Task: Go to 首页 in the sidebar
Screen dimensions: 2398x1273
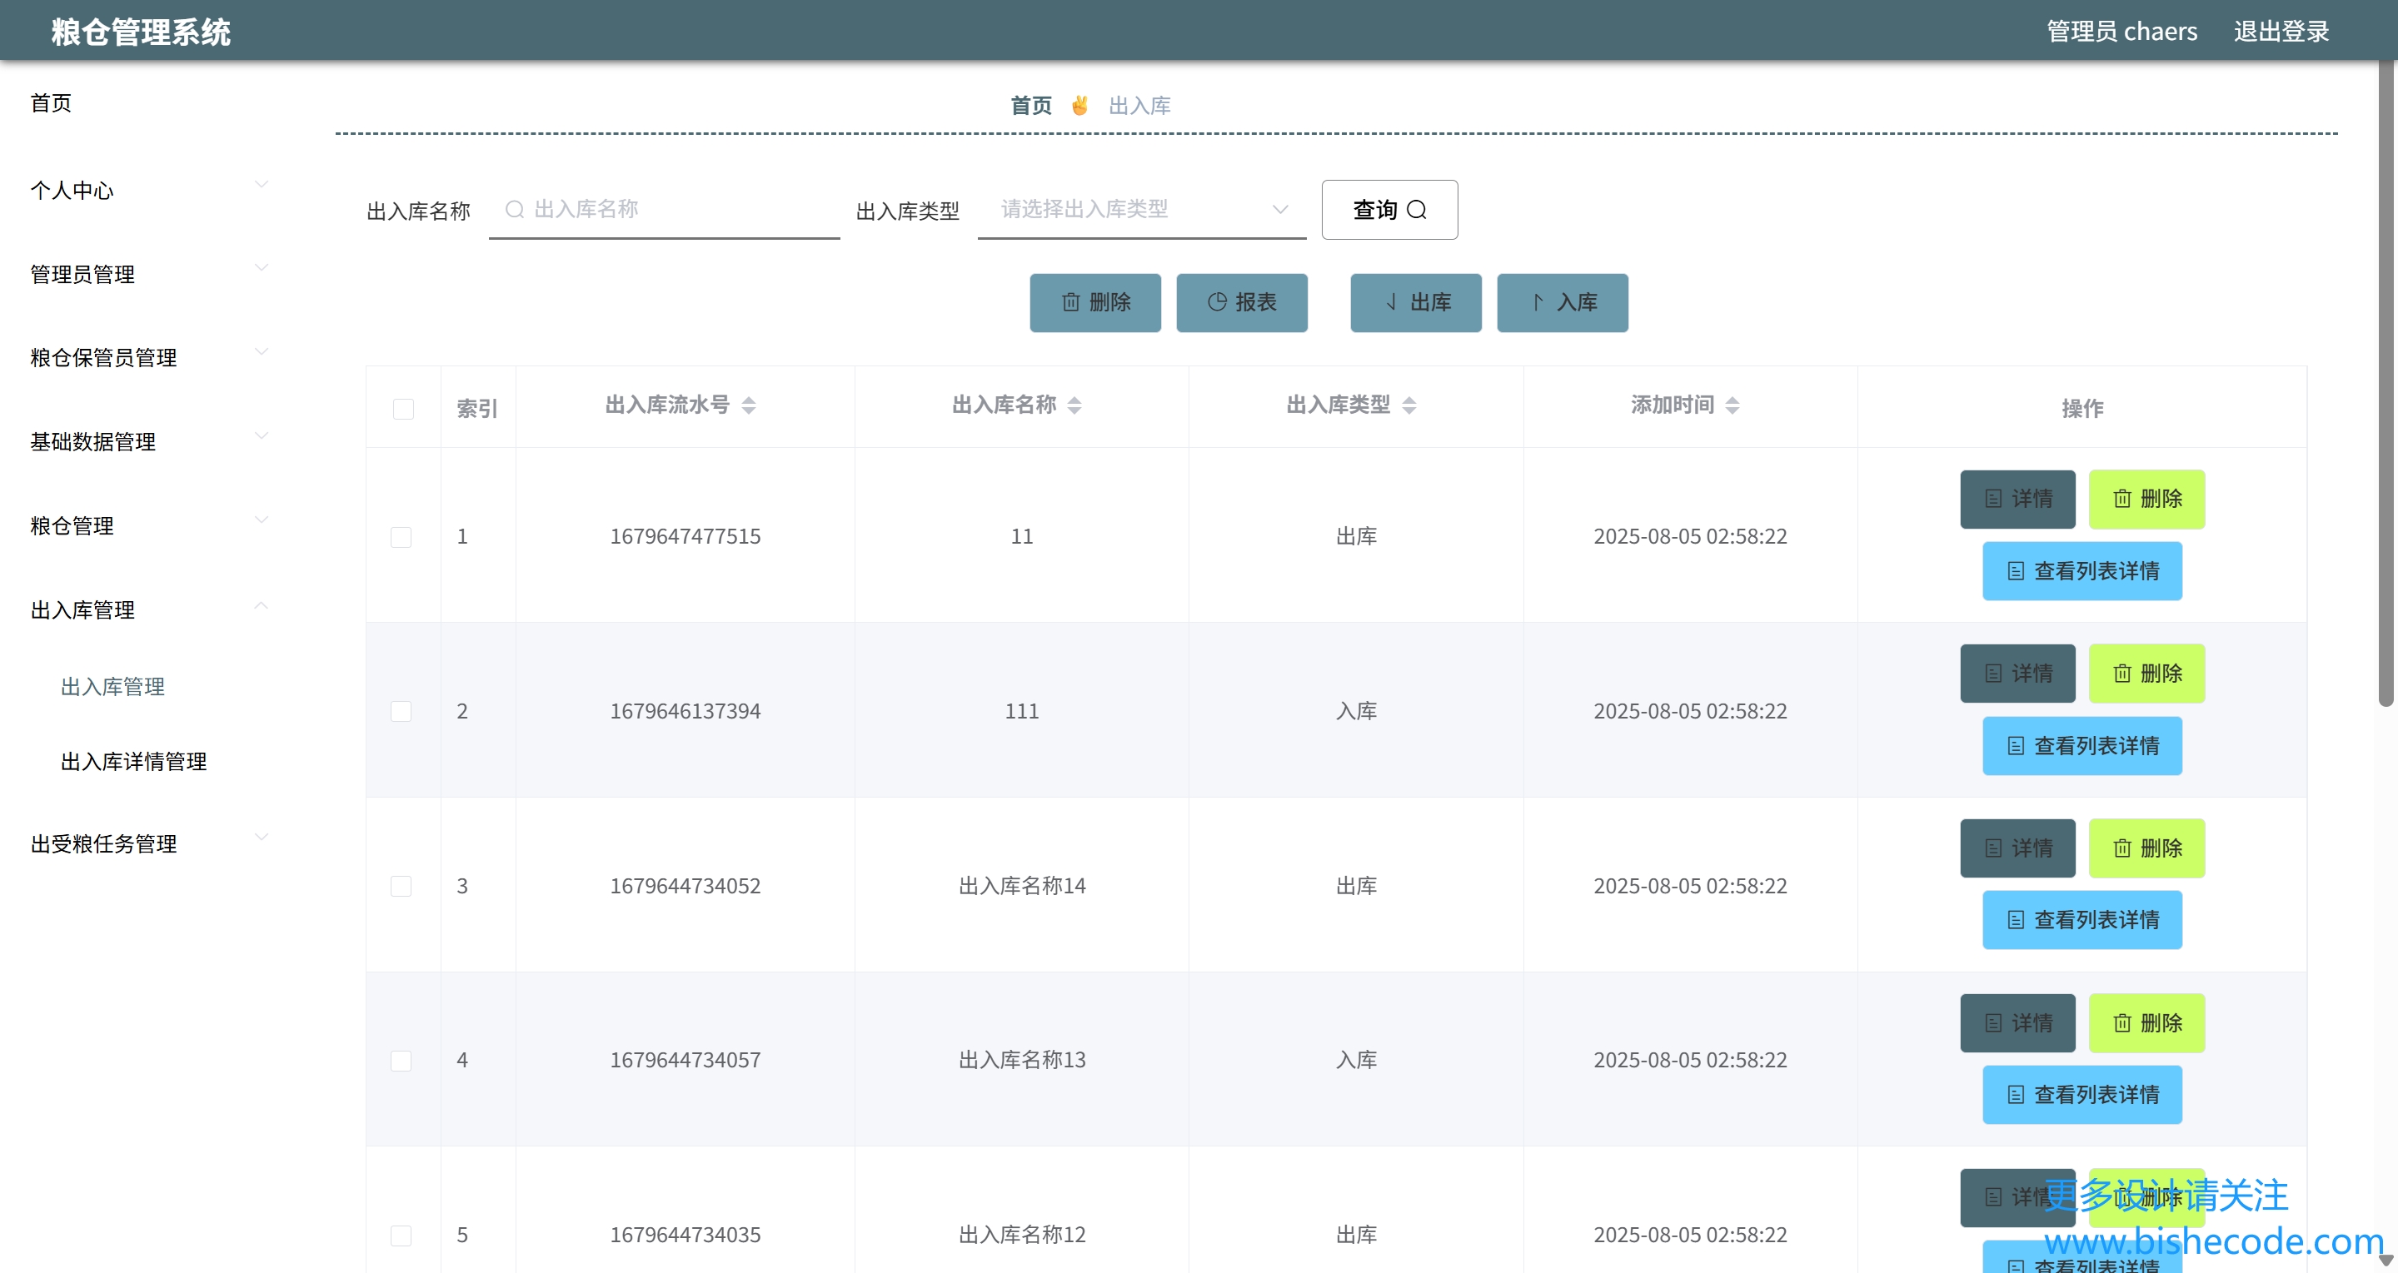Action: (x=51, y=103)
